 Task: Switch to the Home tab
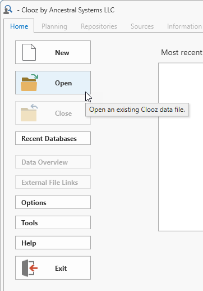[19, 26]
